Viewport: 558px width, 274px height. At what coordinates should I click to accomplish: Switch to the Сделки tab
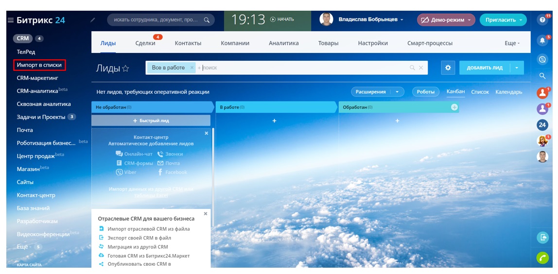tap(145, 43)
